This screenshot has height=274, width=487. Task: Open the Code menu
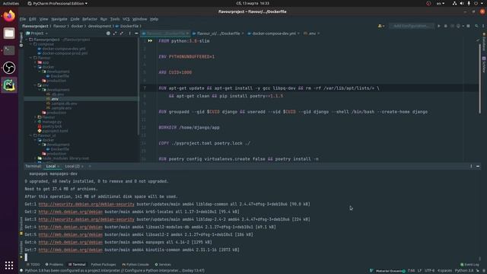point(75,19)
